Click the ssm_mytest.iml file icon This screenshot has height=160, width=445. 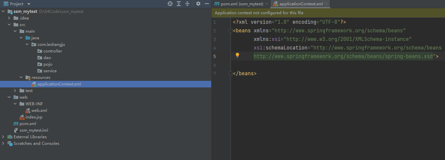[16, 130]
